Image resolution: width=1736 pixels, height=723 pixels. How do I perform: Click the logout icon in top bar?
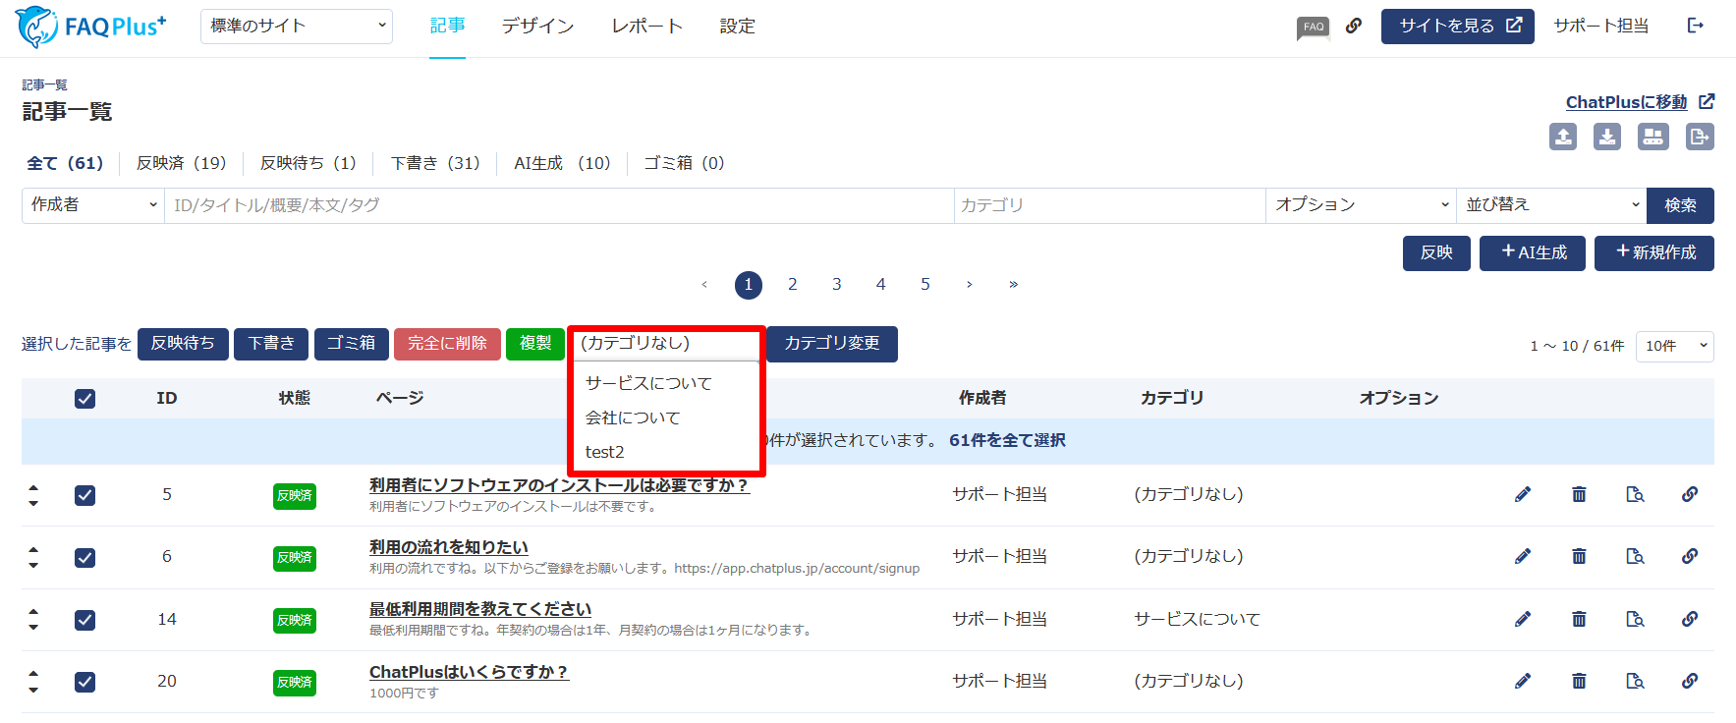tap(1696, 26)
